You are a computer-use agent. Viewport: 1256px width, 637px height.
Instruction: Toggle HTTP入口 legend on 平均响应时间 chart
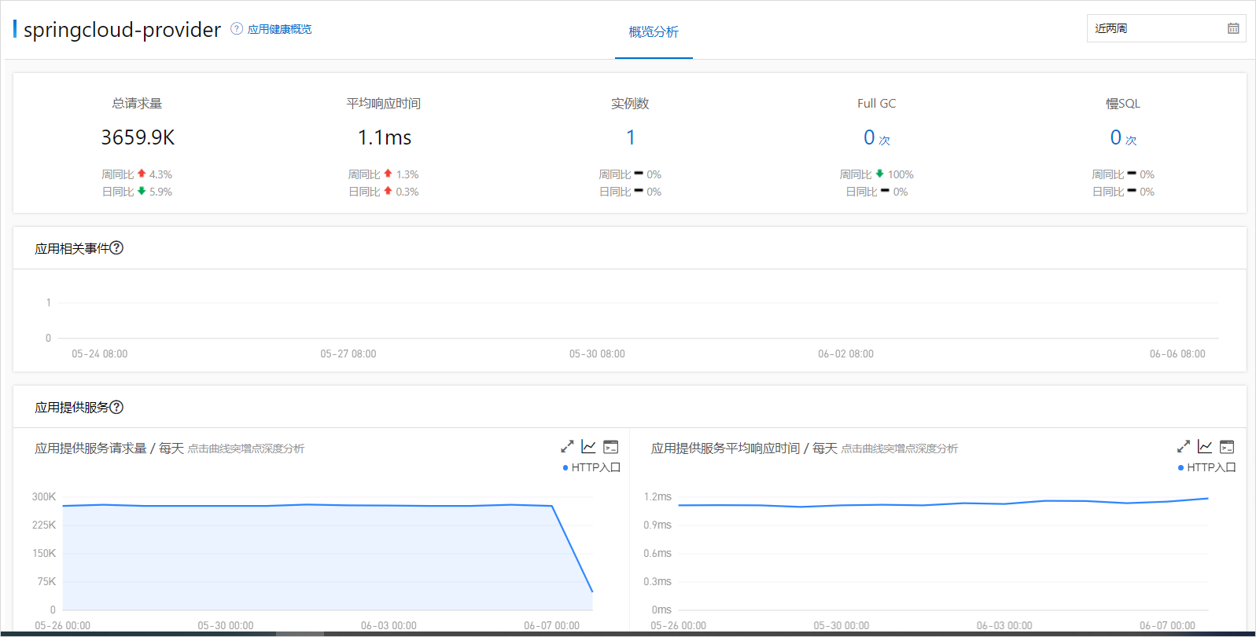[1207, 467]
